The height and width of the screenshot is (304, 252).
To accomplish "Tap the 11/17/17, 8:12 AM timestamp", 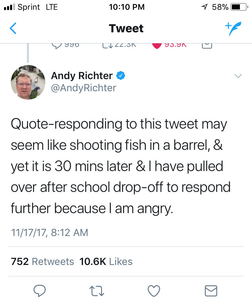I will tap(49, 232).
